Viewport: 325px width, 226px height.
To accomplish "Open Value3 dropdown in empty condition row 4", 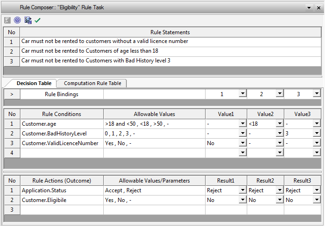I will (x=317, y=153).
